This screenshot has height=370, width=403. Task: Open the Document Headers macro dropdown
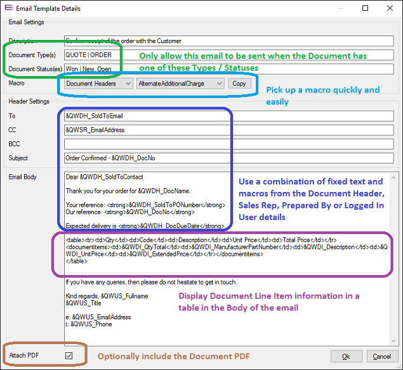click(x=98, y=84)
